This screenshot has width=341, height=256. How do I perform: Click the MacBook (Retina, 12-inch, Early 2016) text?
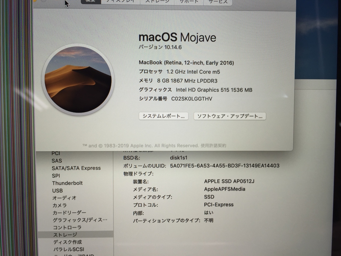186,63
